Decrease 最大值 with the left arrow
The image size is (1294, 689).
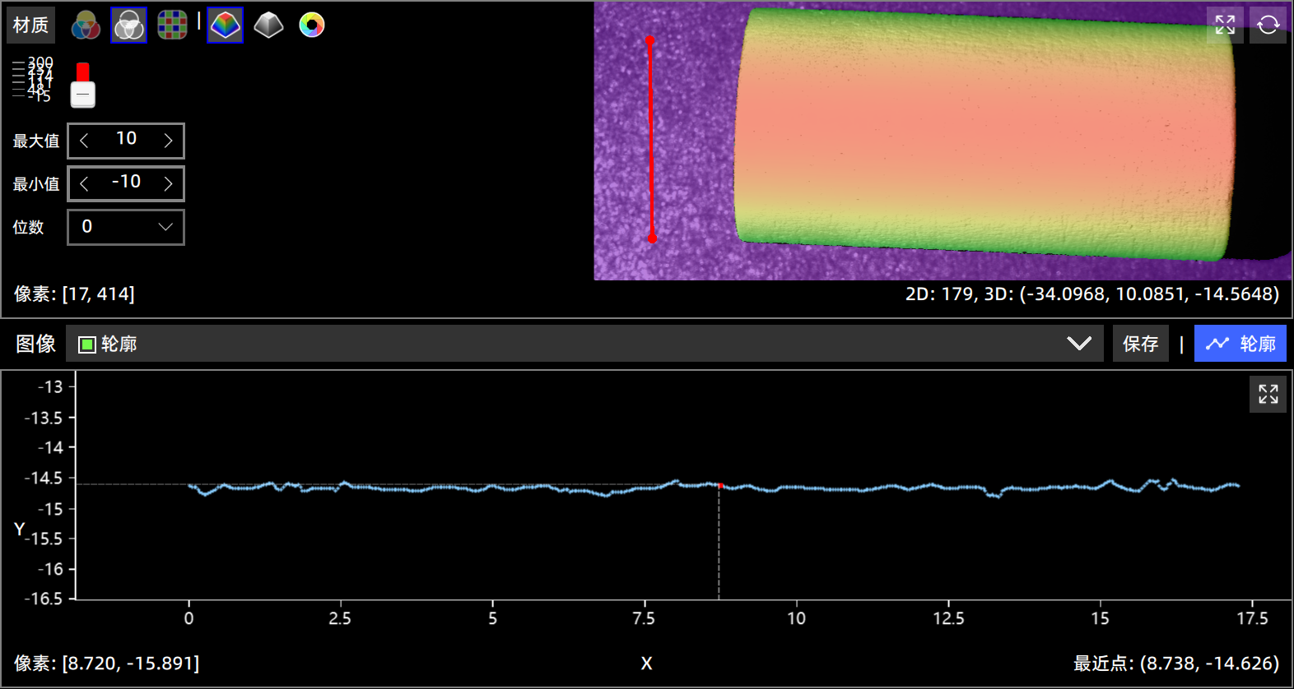coord(84,141)
